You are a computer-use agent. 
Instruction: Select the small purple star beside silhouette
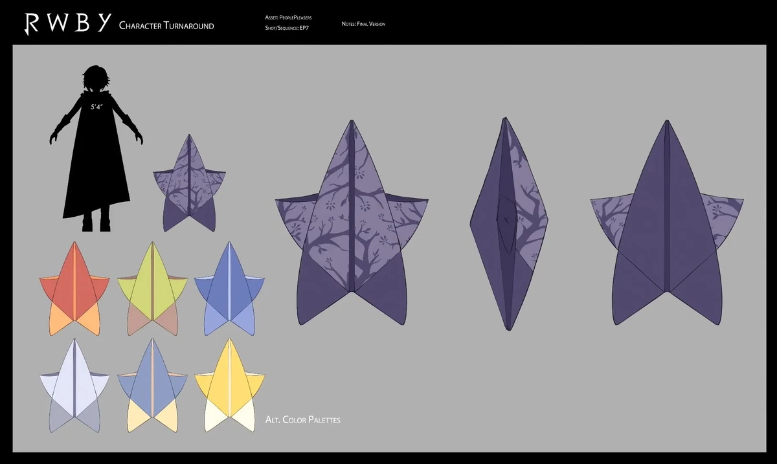pos(189,183)
